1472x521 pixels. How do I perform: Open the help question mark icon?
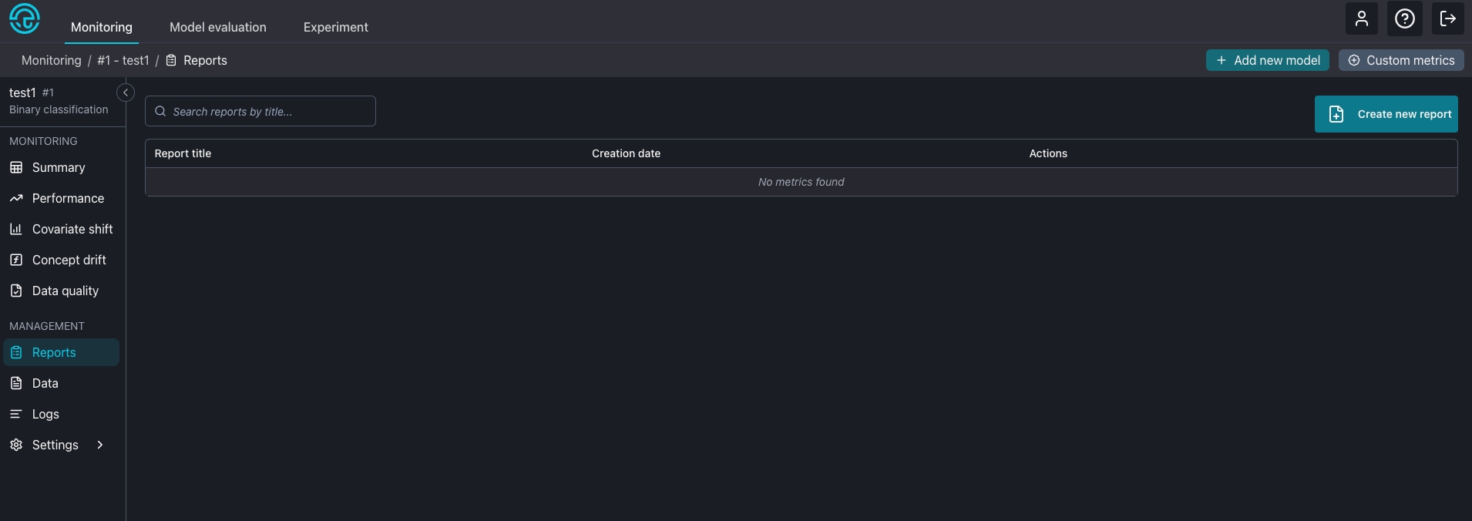click(x=1404, y=18)
